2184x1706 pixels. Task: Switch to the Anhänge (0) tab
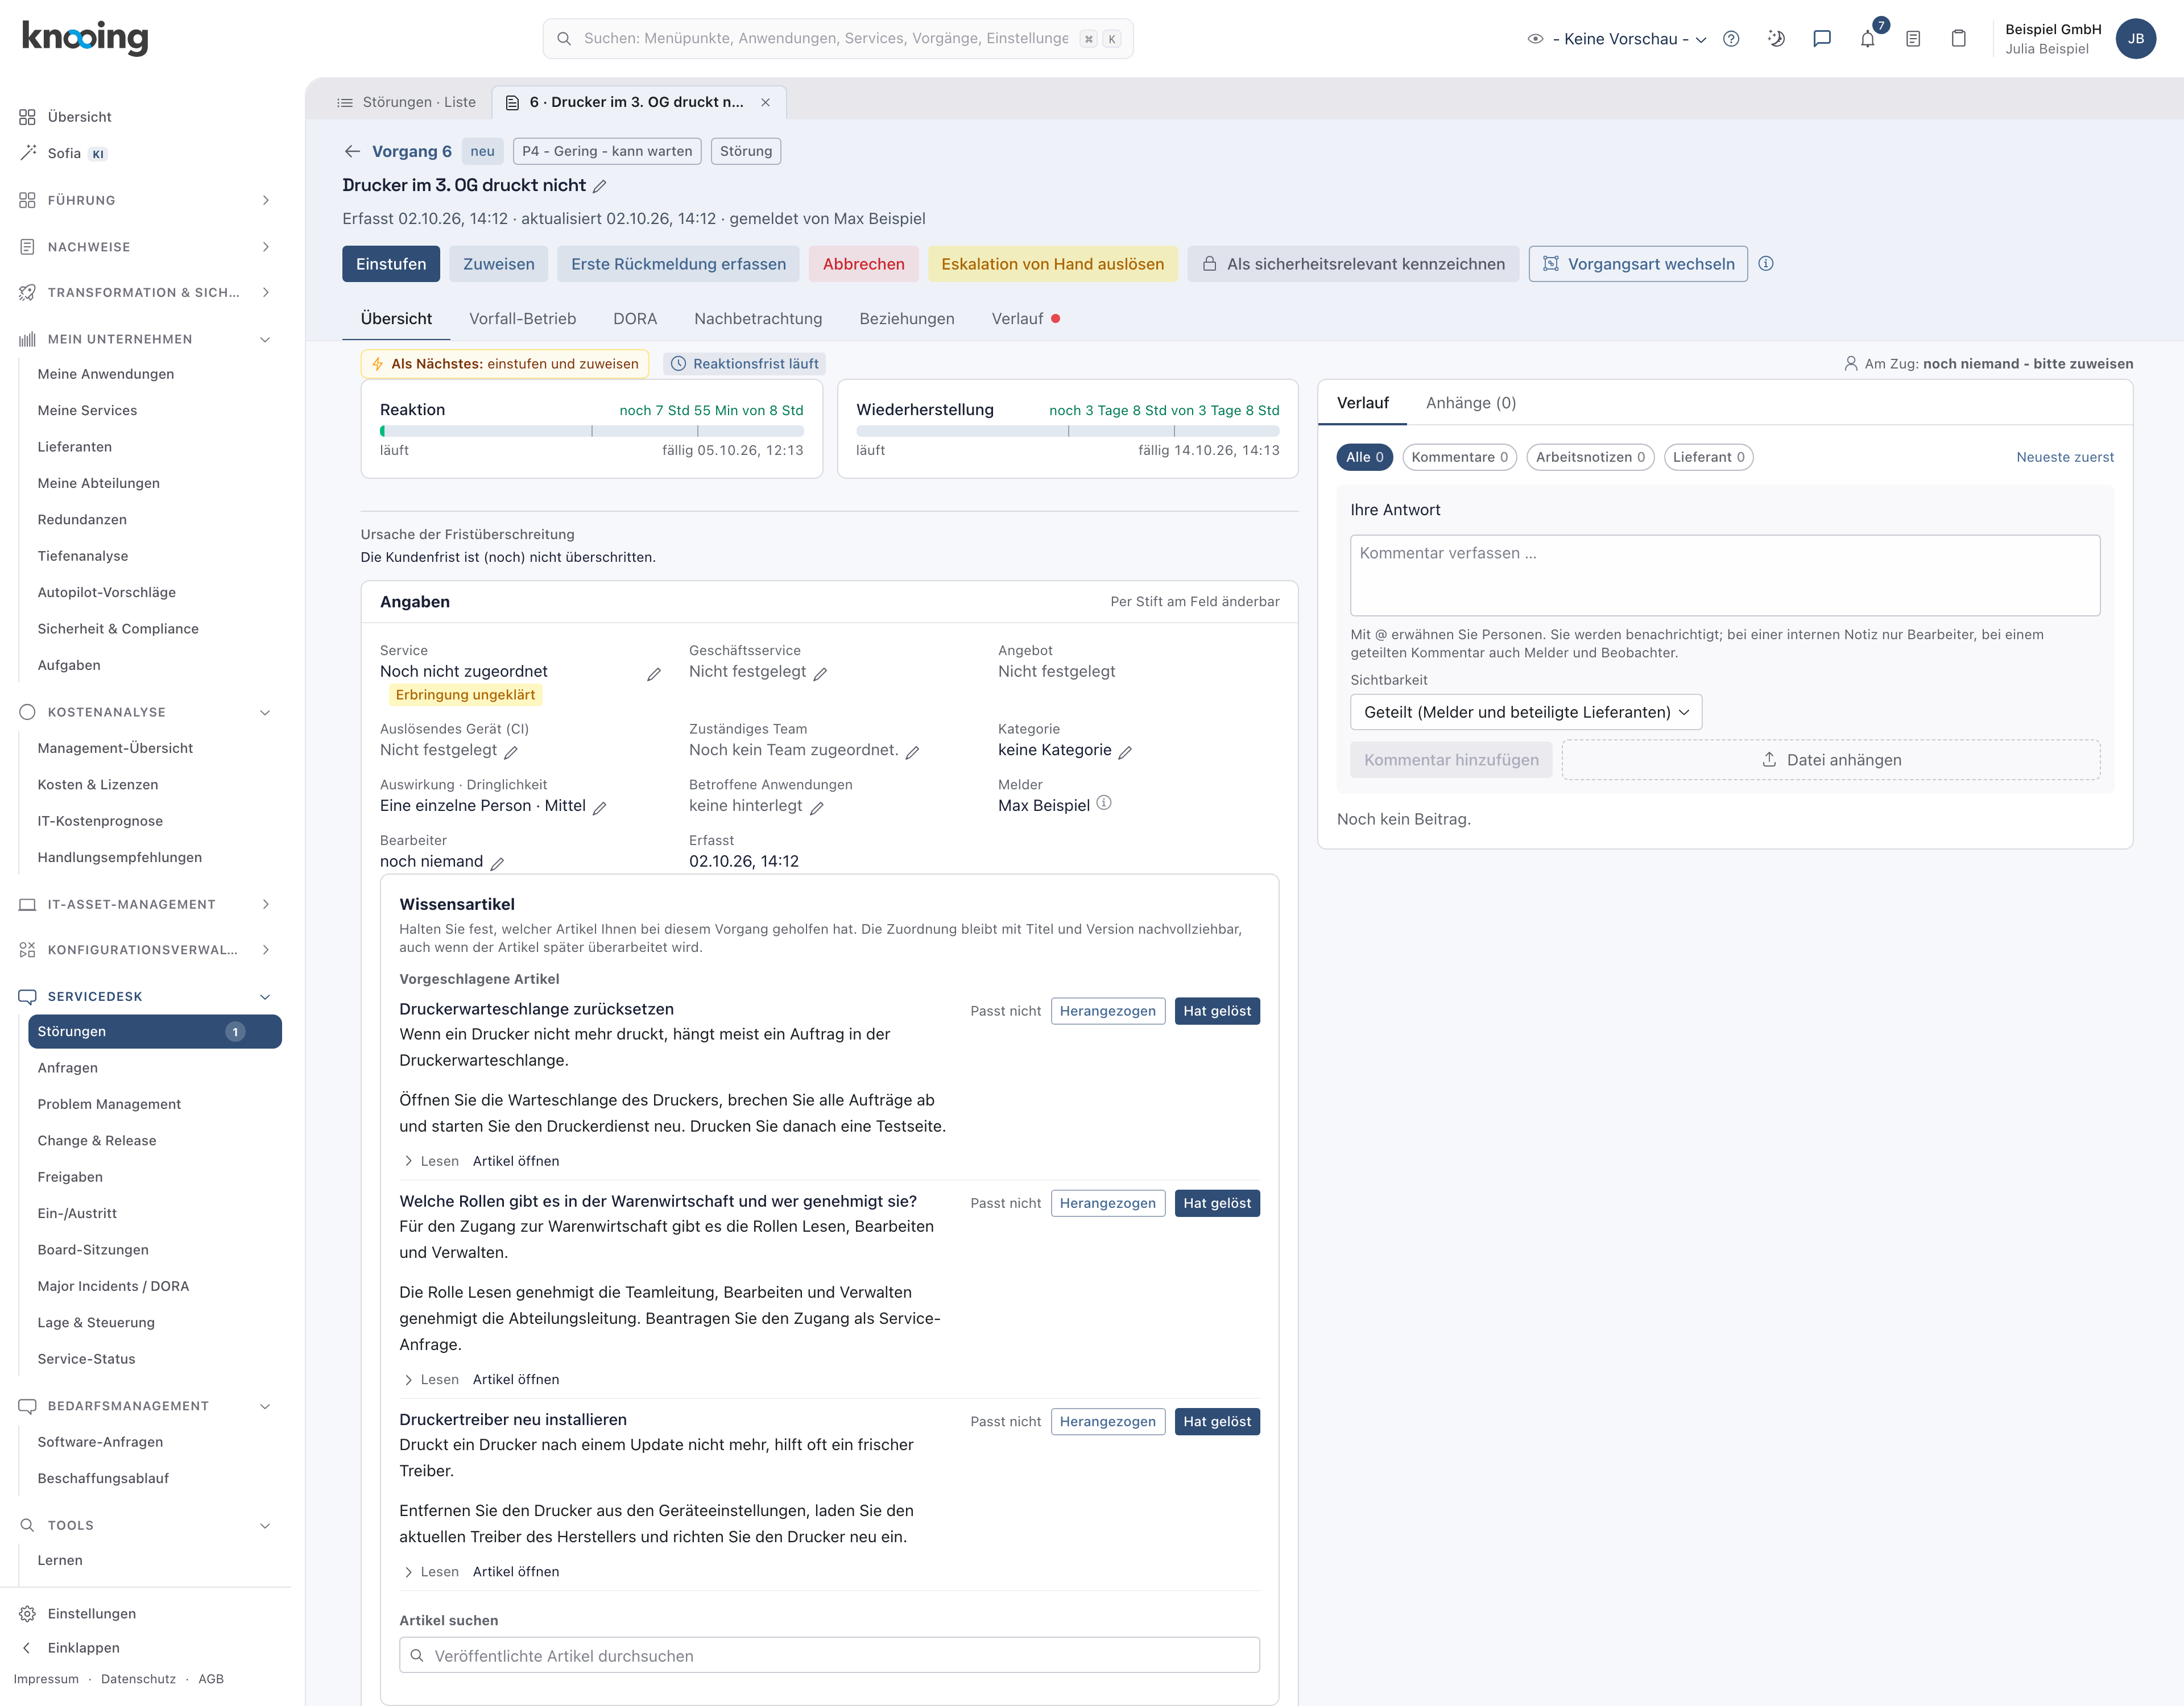pos(1471,403)
